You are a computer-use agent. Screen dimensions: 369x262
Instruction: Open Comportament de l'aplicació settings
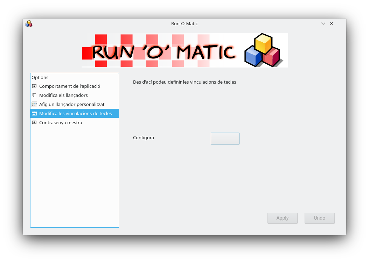[x=75, y=86]
